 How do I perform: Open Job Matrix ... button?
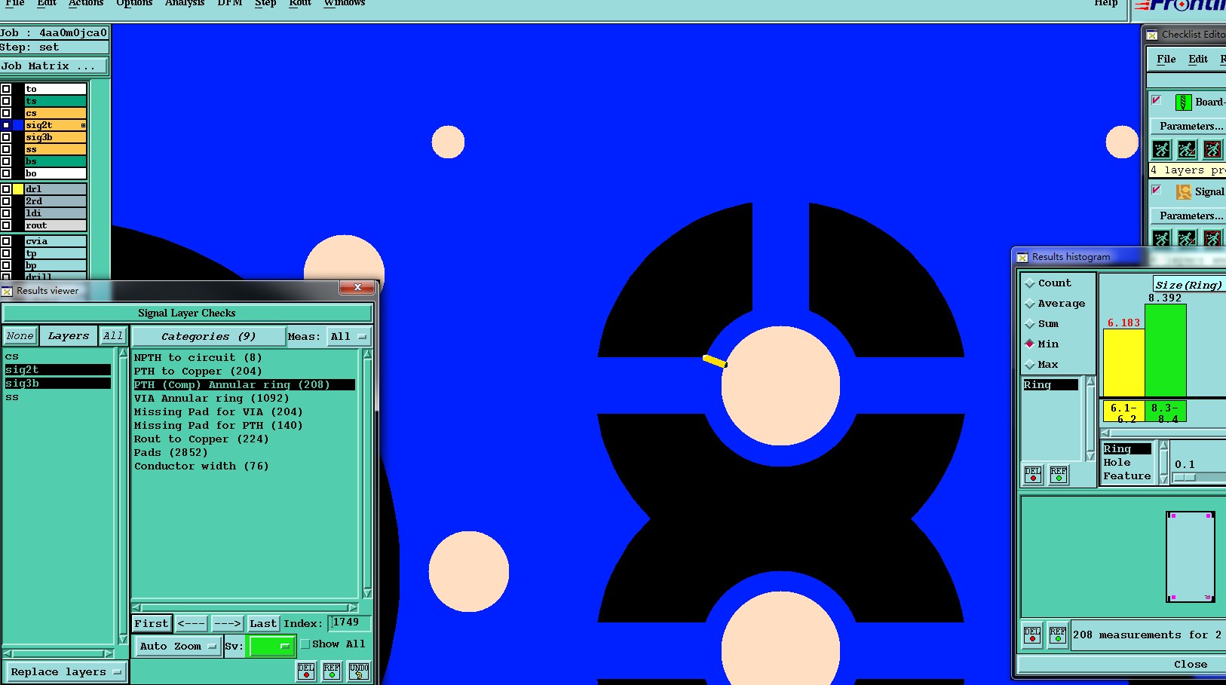54,66
